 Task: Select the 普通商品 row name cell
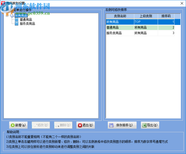[x=120, y=27]
